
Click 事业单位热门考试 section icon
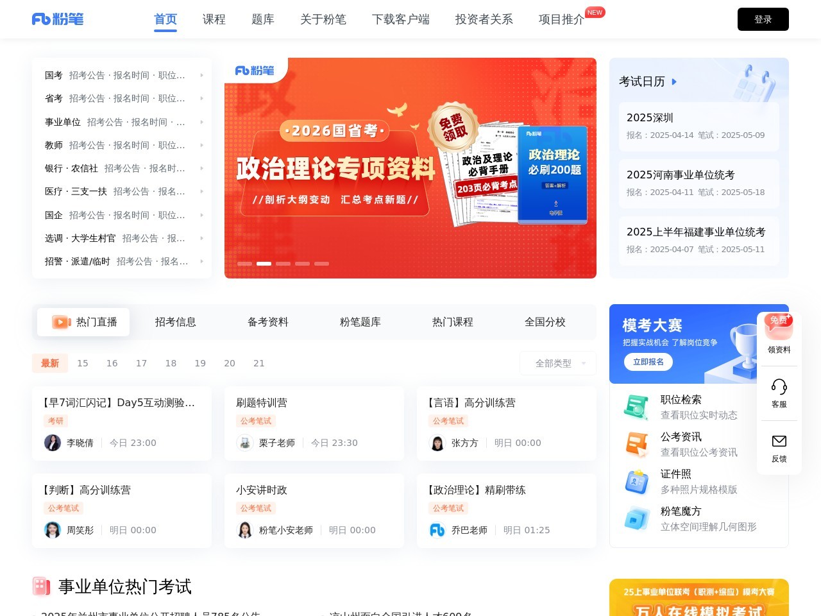[41, 586]
